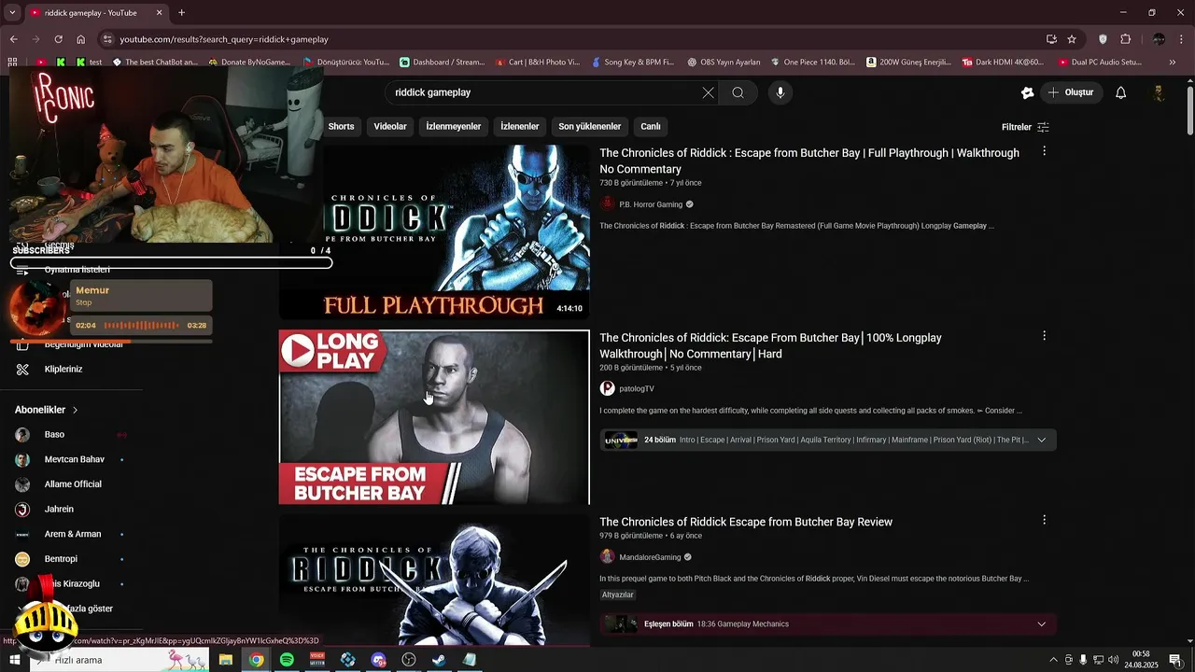This screenshot has height=672, width=1195.
Task: Visit MandaloreGaming channel
Action: point(650,557)
